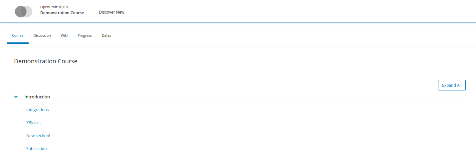Screen dimensions: 476x165
Task: Switch to the Discussion tab
Action: click(42, 35)
